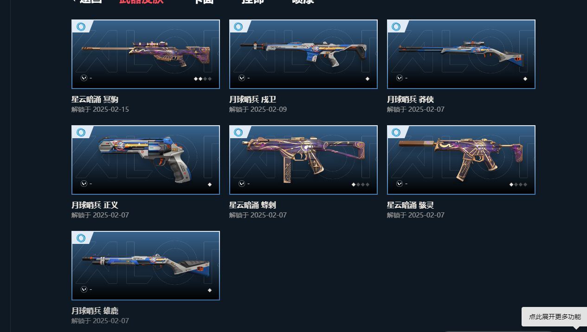Screen dimensions: 587x332
Task: Select the 月球哨兵 雄鹿 shotgun skin image
Action: [x=146, y=266]
